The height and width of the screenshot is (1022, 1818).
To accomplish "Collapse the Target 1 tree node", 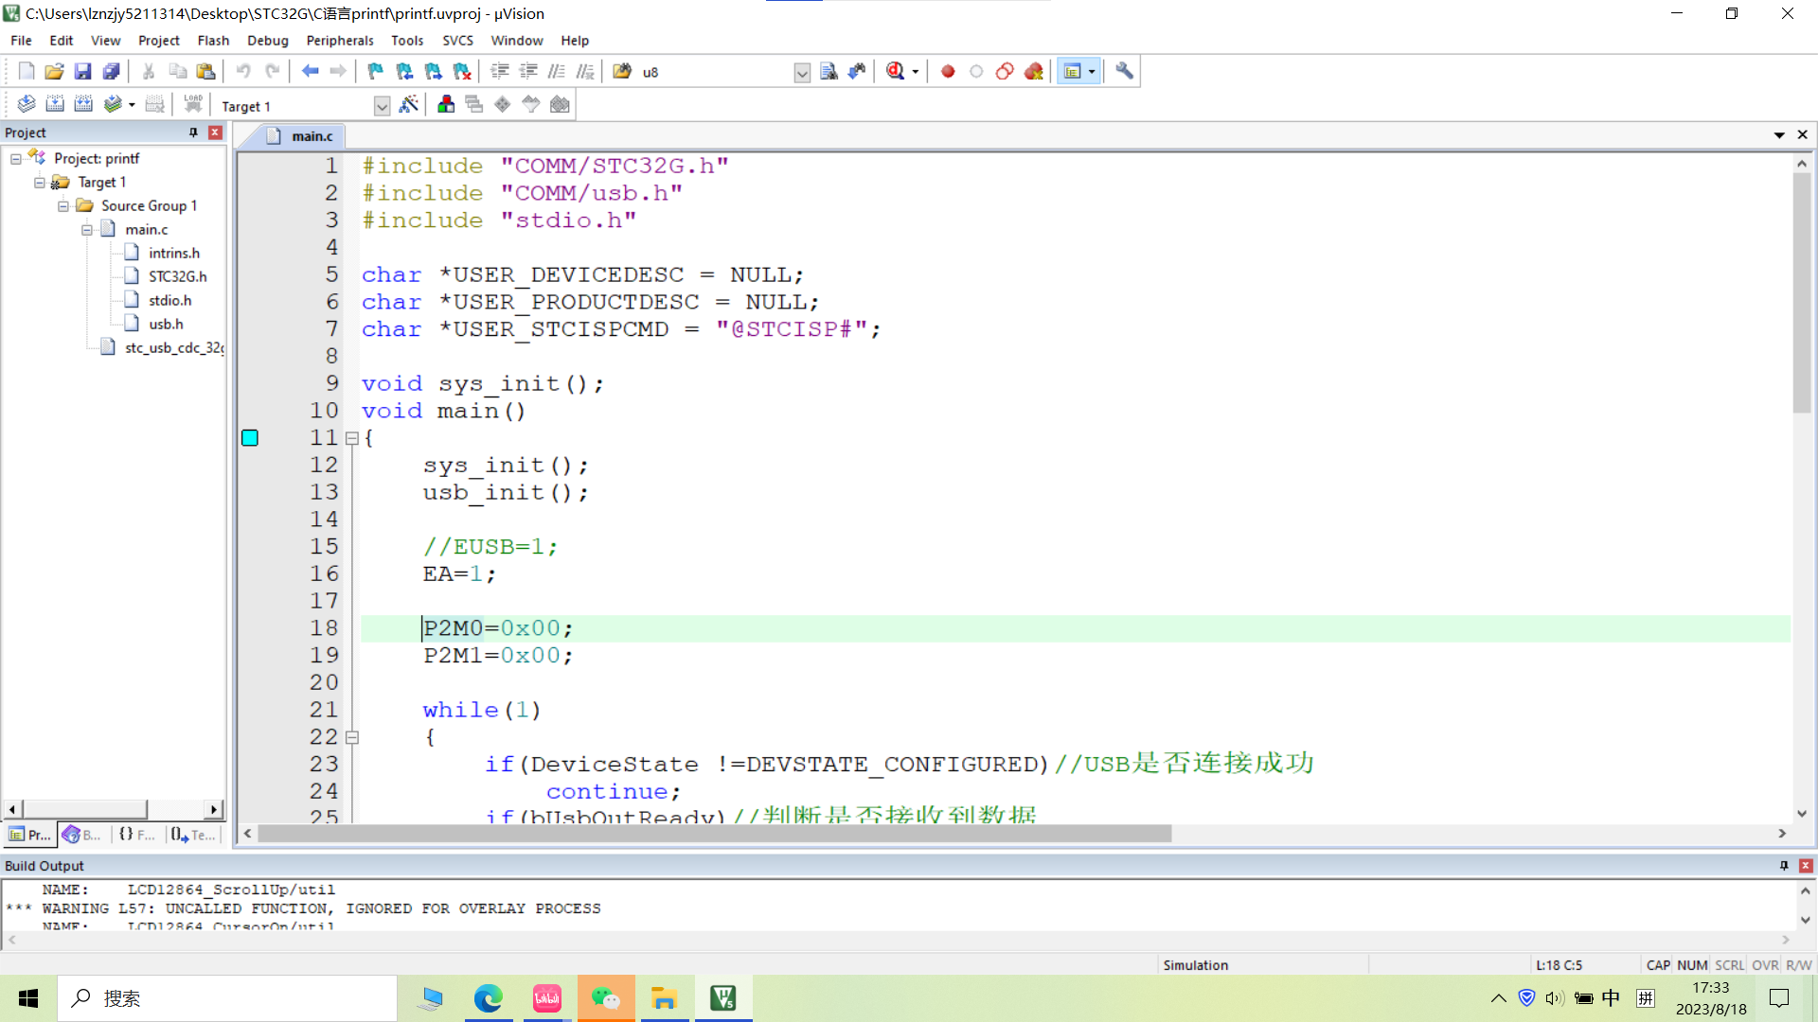I will 40,183.
